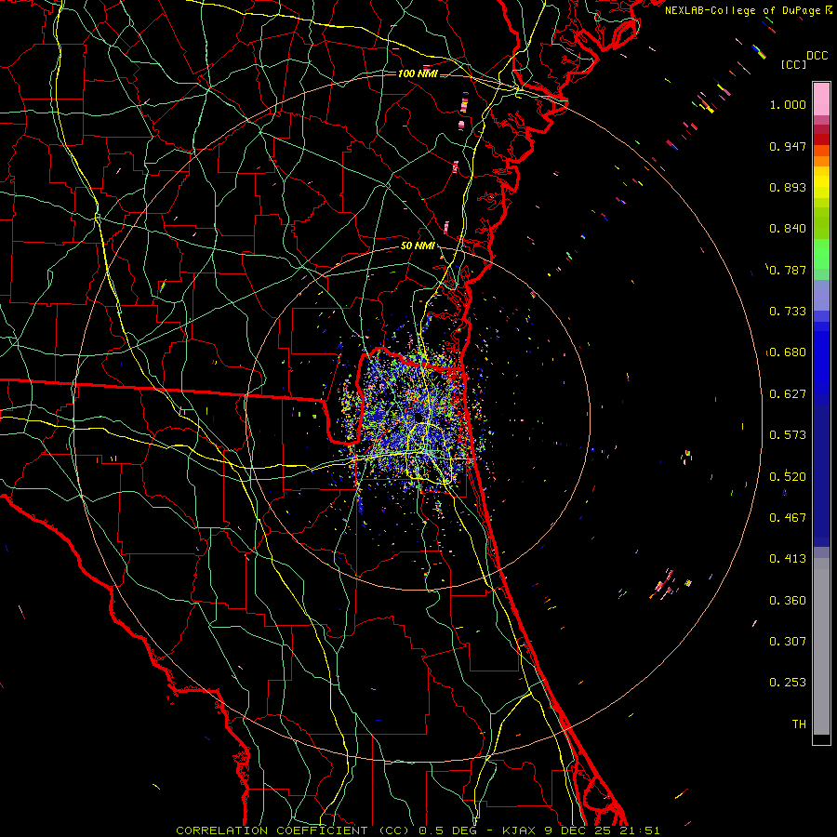Click the 0.627 scale value
The height and width of the screenshot is (837, 837).
point(788,394)
